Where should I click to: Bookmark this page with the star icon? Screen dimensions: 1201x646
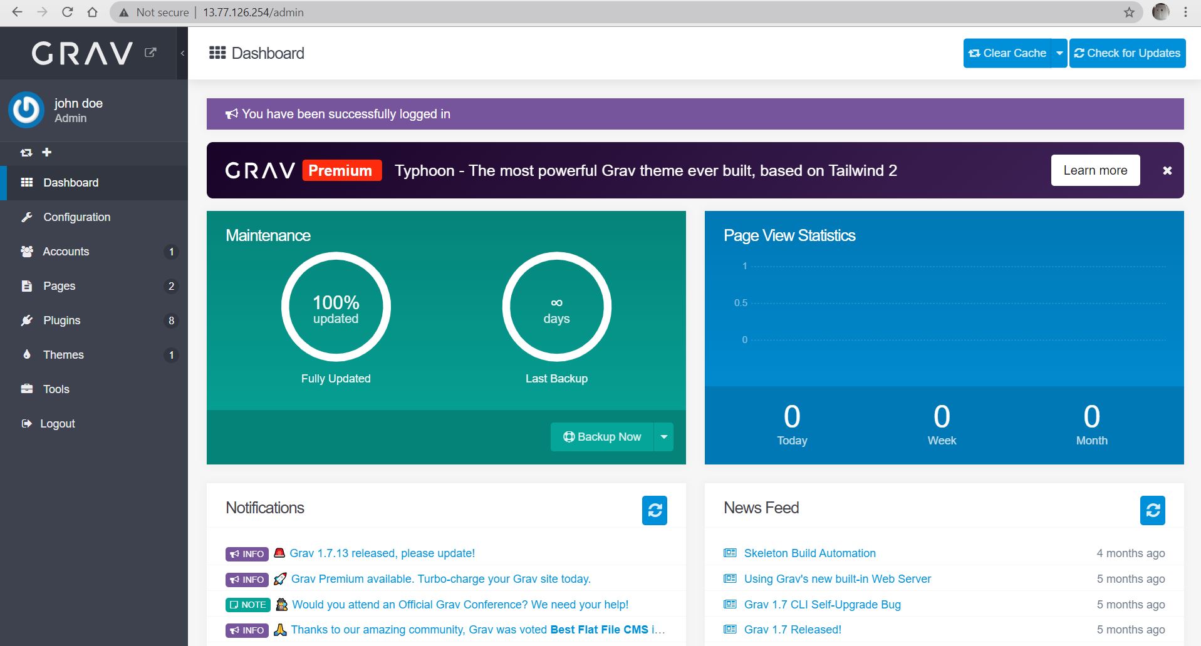pyautogui.click(x=1129, y=12)
